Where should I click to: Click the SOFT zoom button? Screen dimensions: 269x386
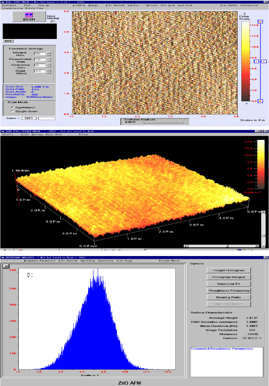[x=29, y=118]
